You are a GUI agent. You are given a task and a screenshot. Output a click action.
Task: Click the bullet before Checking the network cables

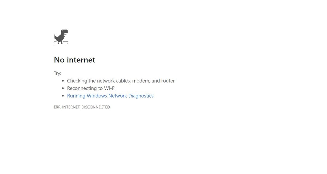coord(63,81)
